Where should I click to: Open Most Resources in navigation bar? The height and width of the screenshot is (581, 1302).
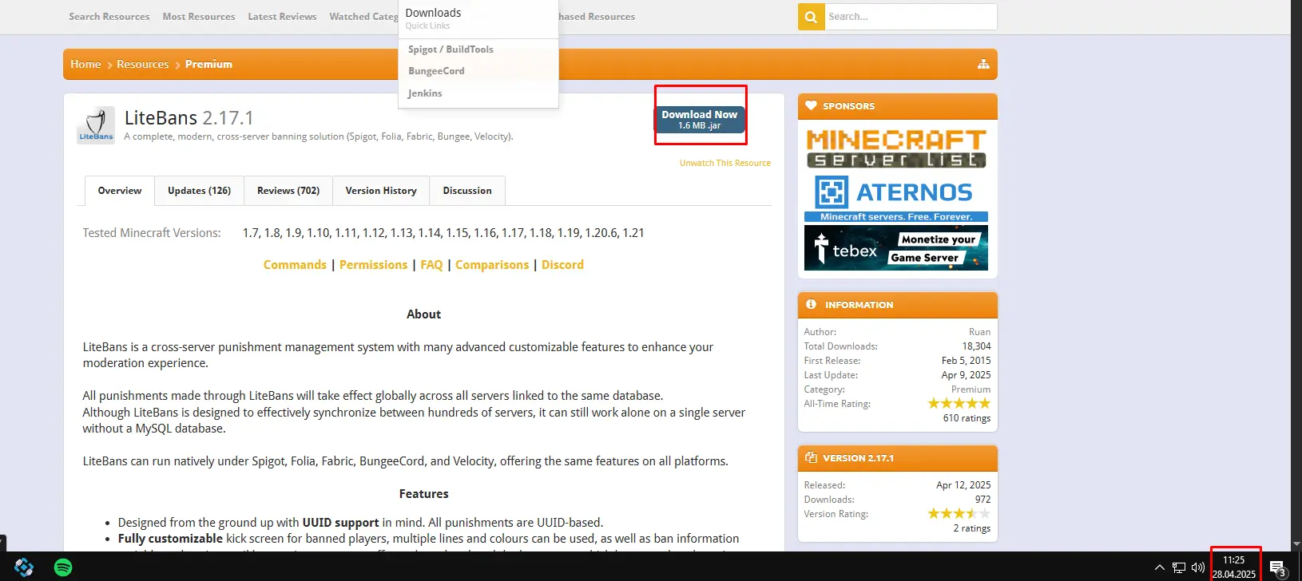[199, 17]
